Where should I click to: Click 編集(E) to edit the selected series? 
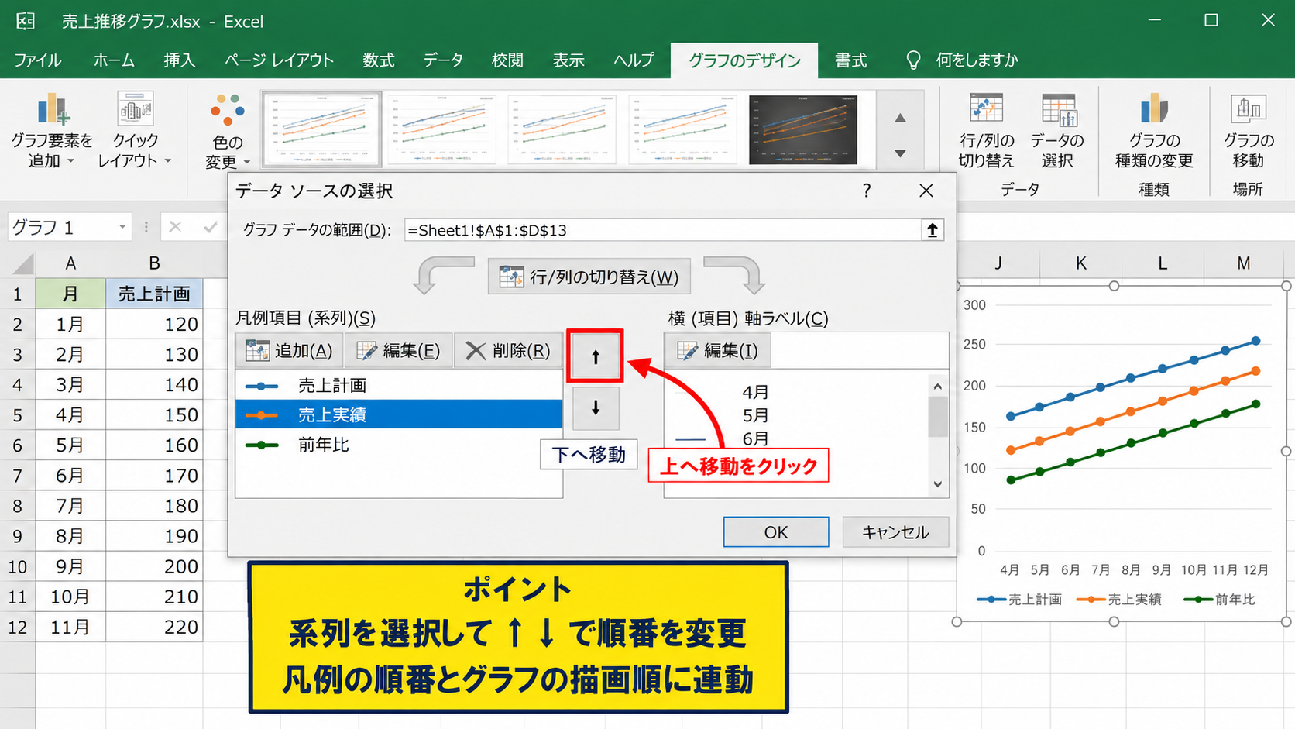pyautogui.click(x=398, y=351)
